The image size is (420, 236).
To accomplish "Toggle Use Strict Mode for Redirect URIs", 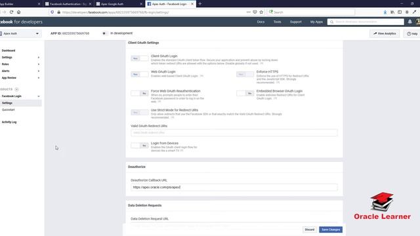I will [x=140, y=112].
